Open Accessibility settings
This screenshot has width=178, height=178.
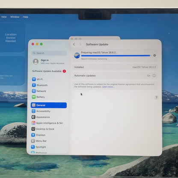[41, 111]
